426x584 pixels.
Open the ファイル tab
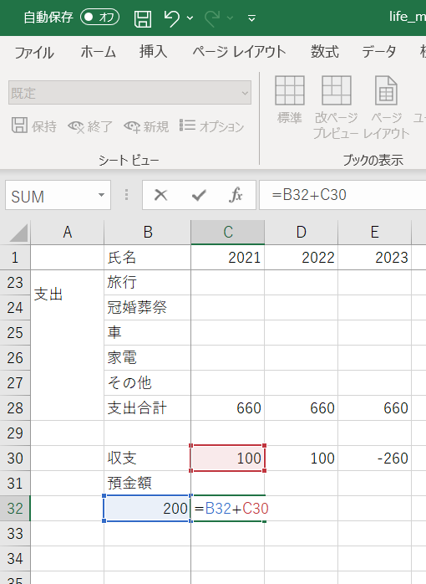tap(34, 52)
